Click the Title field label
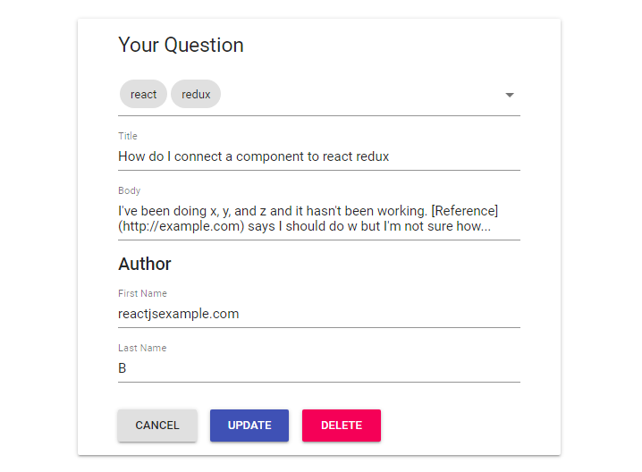Screen dimensions: 642x472 (x=128, y=137)
